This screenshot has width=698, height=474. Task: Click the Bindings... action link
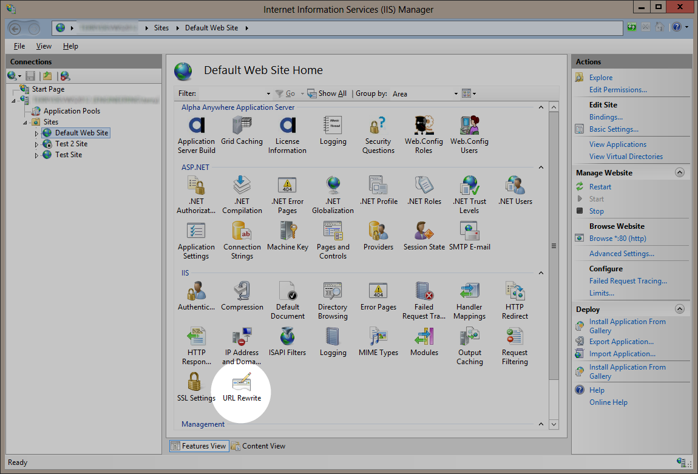(606, 117)
